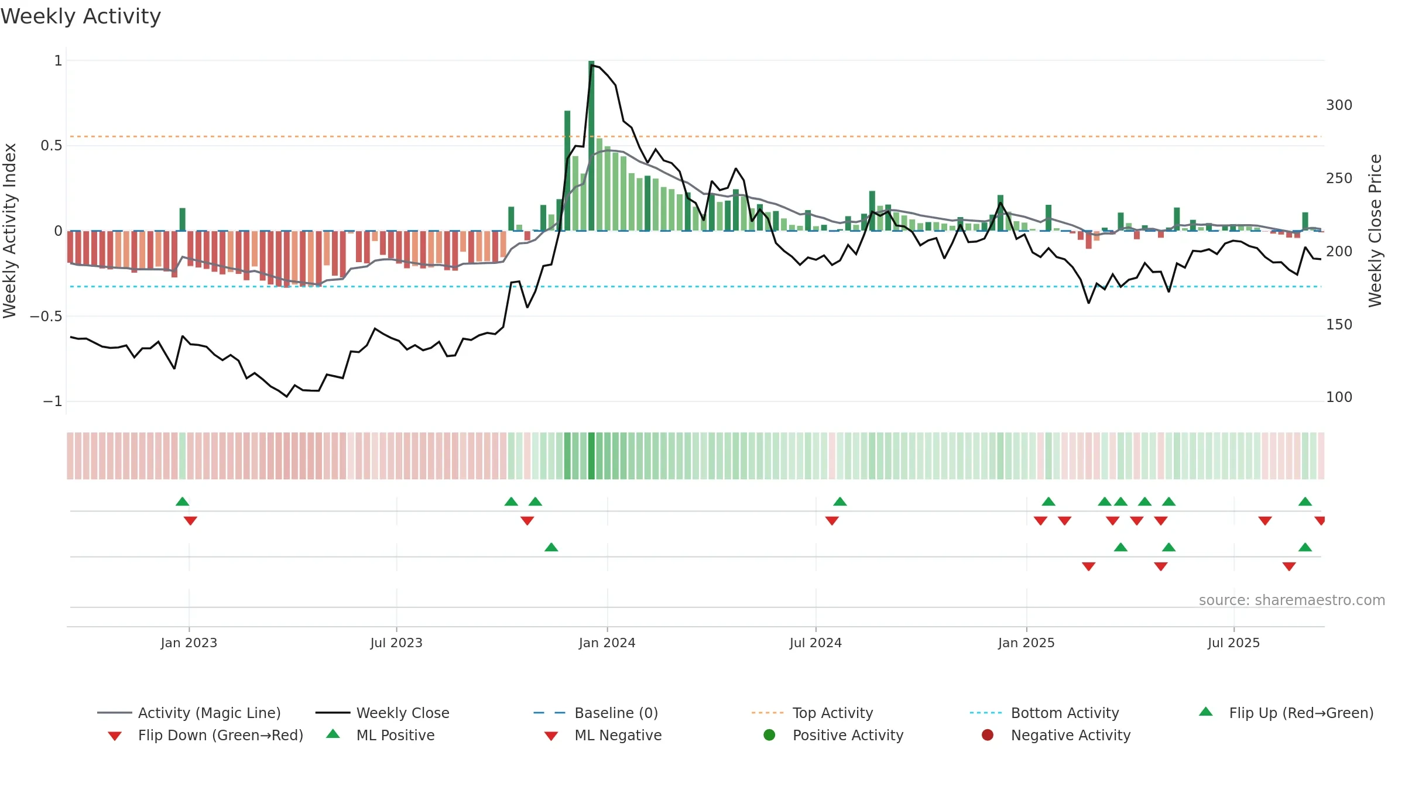The height and width of the screenshot is (790, 1405).
Task: Click the ML Positive triangle before Jan 2024
Action: (x=551, y=547)
